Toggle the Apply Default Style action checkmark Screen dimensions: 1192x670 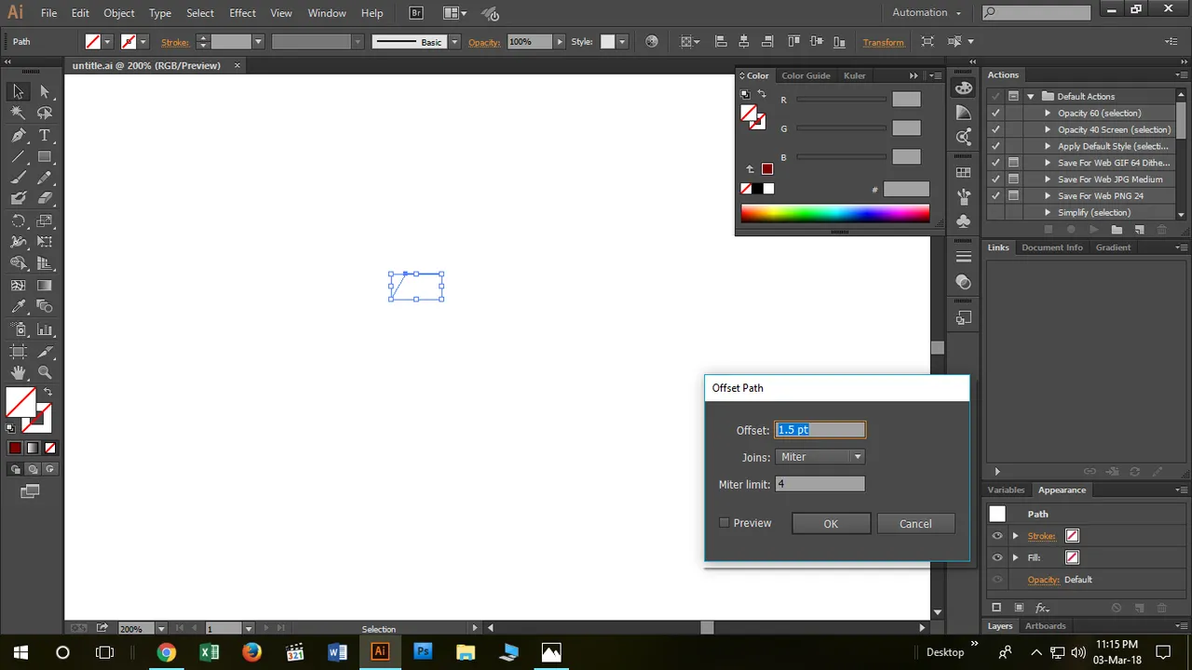pos(996,146)
